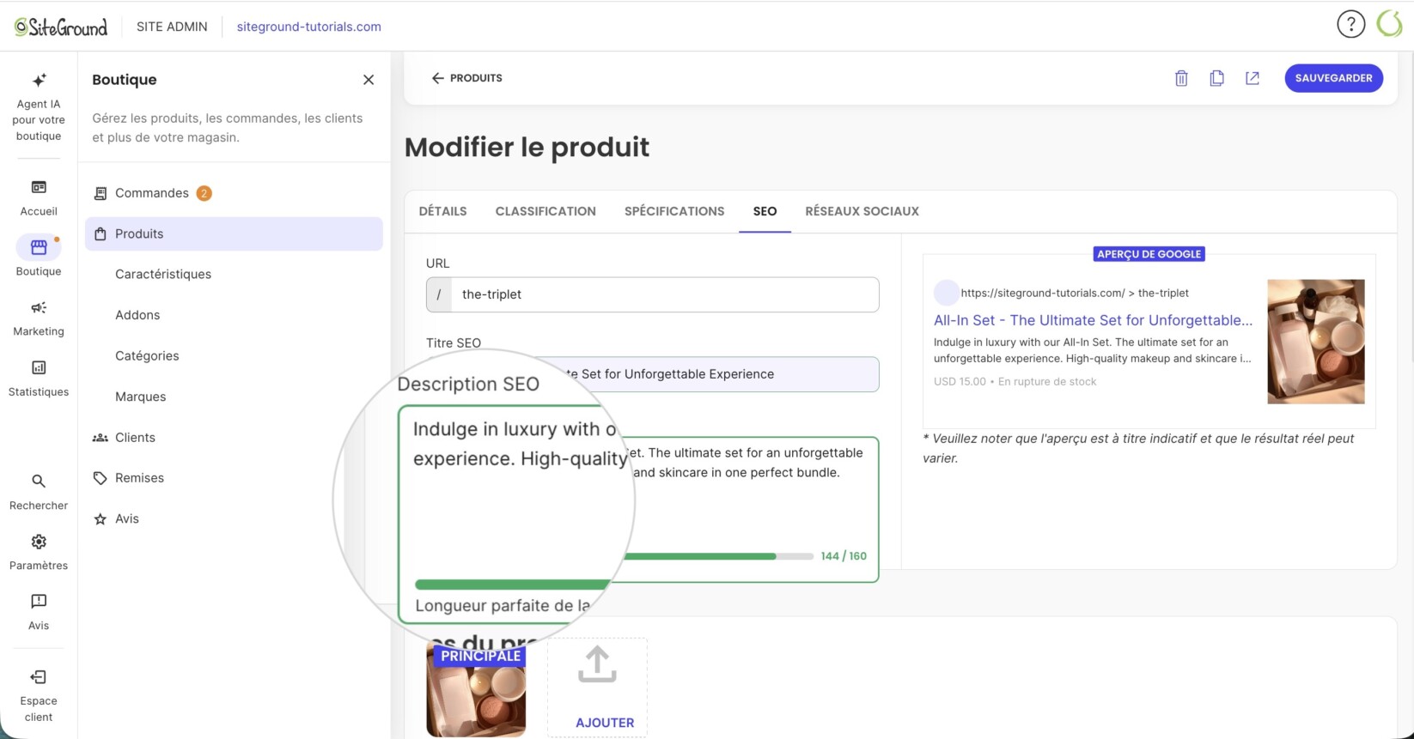Switch to the SPÉCIFICATIONS tab

(x=674, y=211)
